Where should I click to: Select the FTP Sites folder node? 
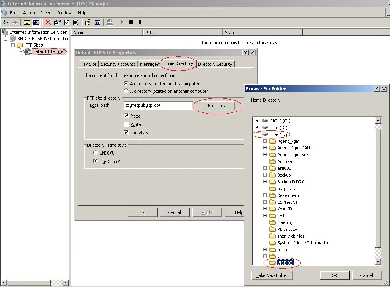(x=34, y=45)
